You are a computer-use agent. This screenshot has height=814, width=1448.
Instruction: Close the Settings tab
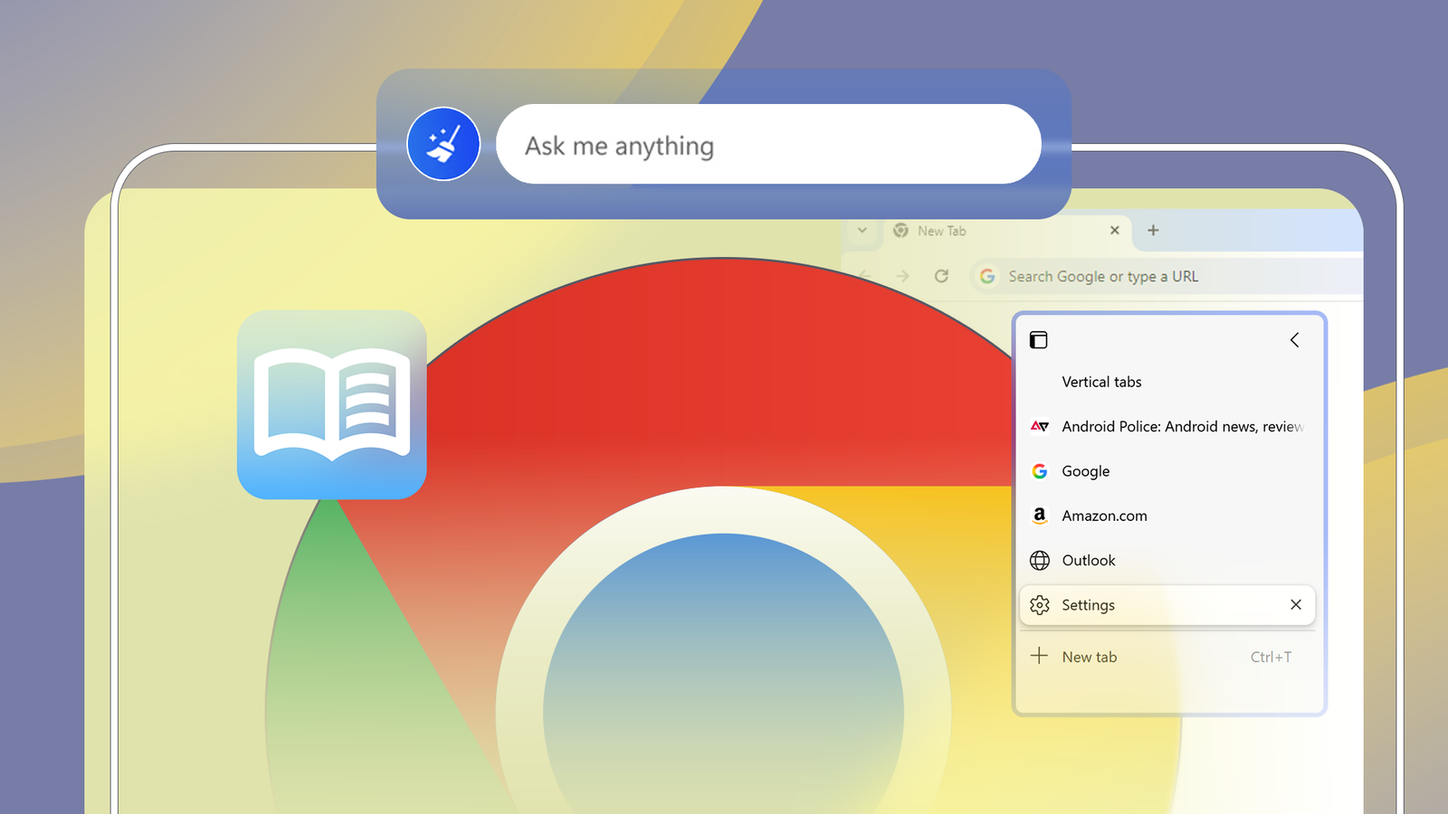coord(1295,605)
